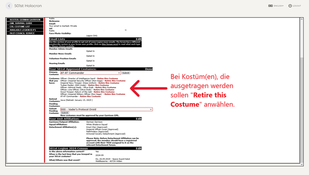
Task: Click the 'German Garrison' affiliation value
Action: pyautogui.click(x=94, y=122)
